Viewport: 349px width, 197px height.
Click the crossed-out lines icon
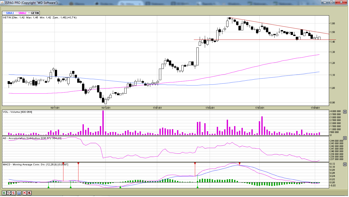click(24, 193)
